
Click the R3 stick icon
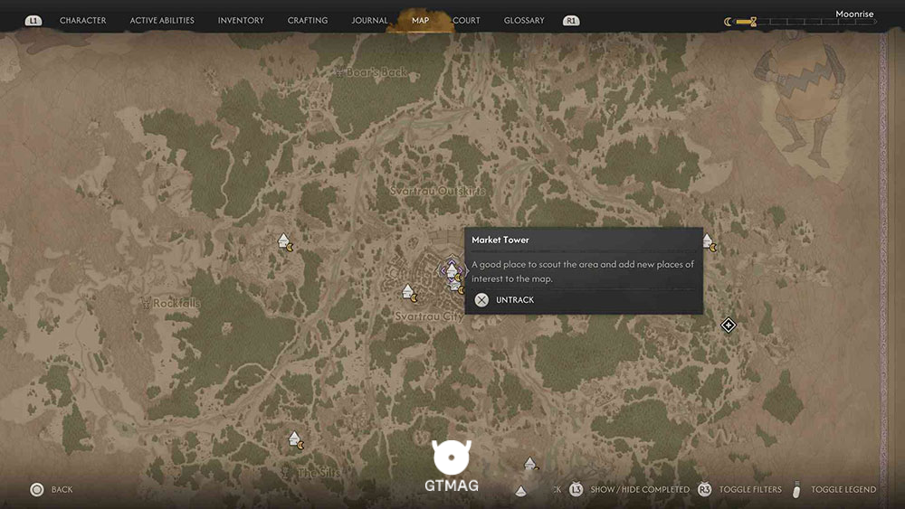[705, 489]
